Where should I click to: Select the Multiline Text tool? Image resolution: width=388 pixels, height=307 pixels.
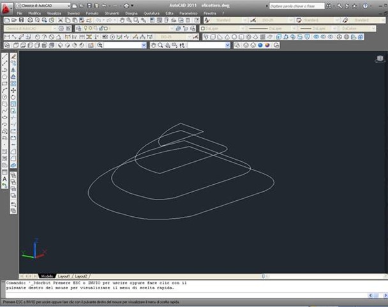click(x=4, y=178)
